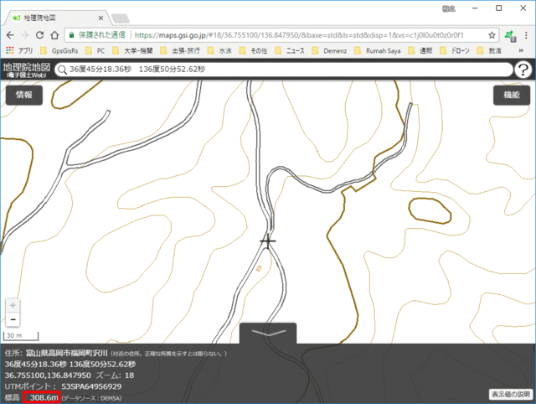The image size is (536, 404).
Task: Click the search magnifier icon in GSI map
Action: tap(62, 70)
